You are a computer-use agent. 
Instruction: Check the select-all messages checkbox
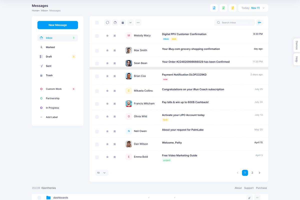coord(97,23)
